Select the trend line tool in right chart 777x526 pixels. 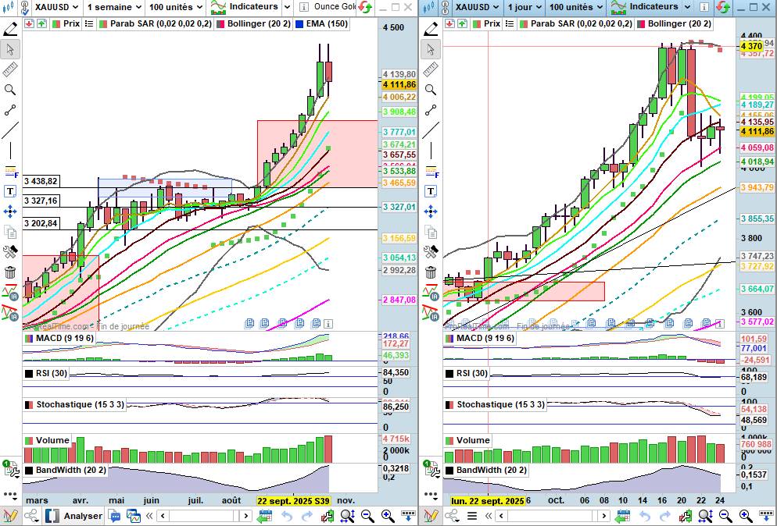click(431, 130)
